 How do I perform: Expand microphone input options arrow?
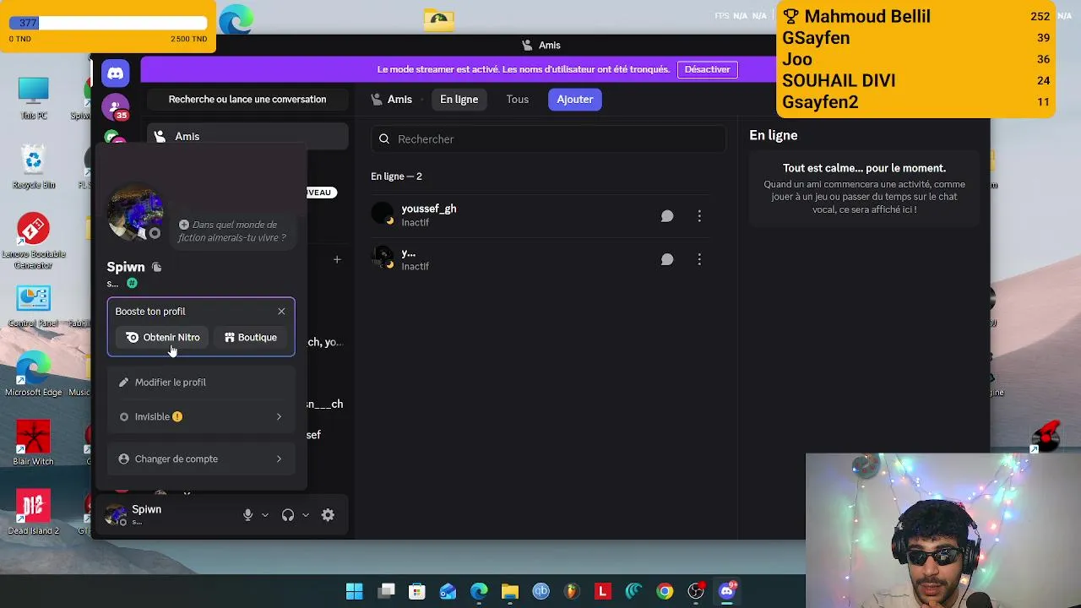265,515
